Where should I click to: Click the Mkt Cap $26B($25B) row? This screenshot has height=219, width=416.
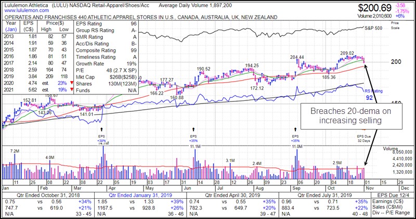point(106,77)
